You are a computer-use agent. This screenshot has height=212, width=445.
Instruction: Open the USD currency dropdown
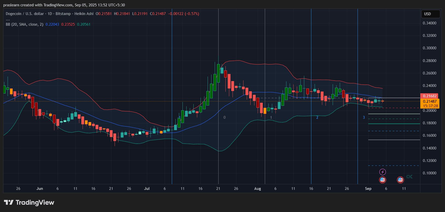click(430, 14)
